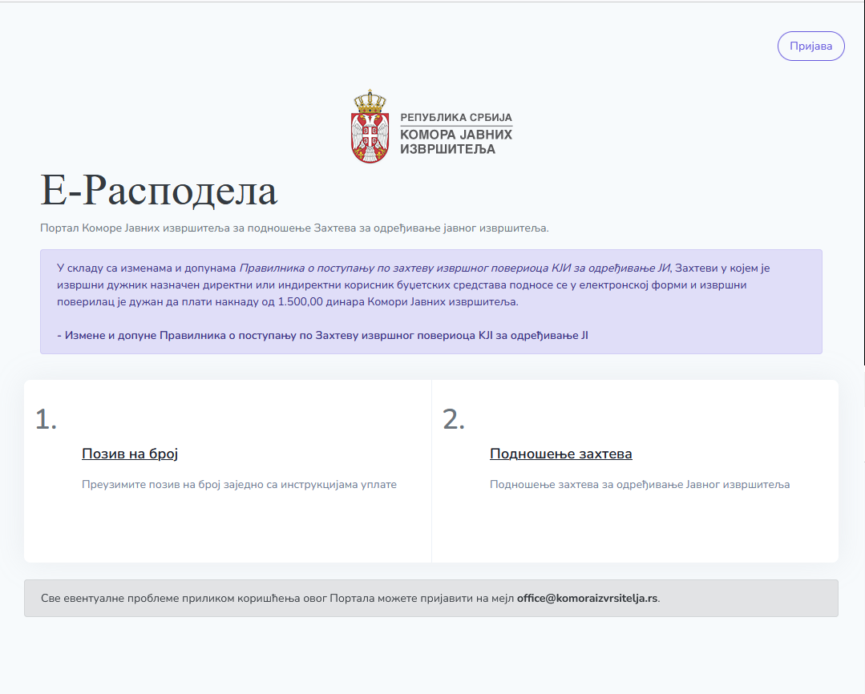Open the Подношење захтева link
The image size is (865, 694).
click(x=560, y=454)
